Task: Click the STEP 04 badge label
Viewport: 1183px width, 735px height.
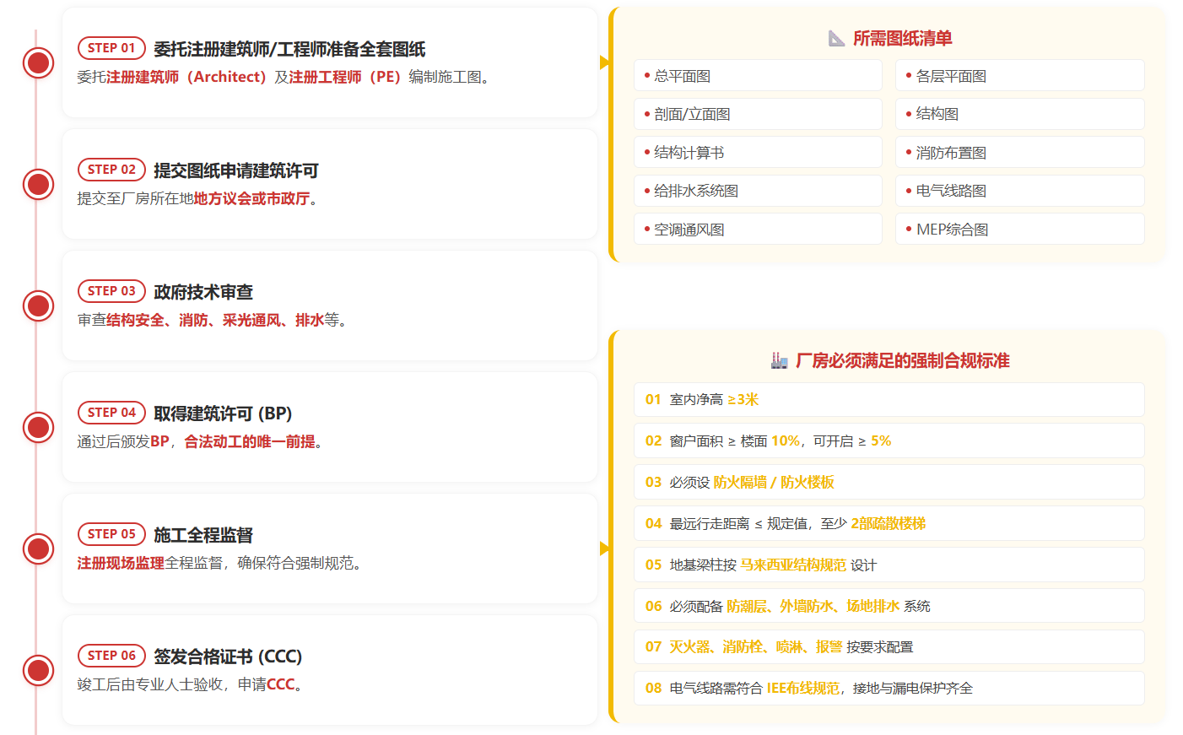Action: [111, 413]
